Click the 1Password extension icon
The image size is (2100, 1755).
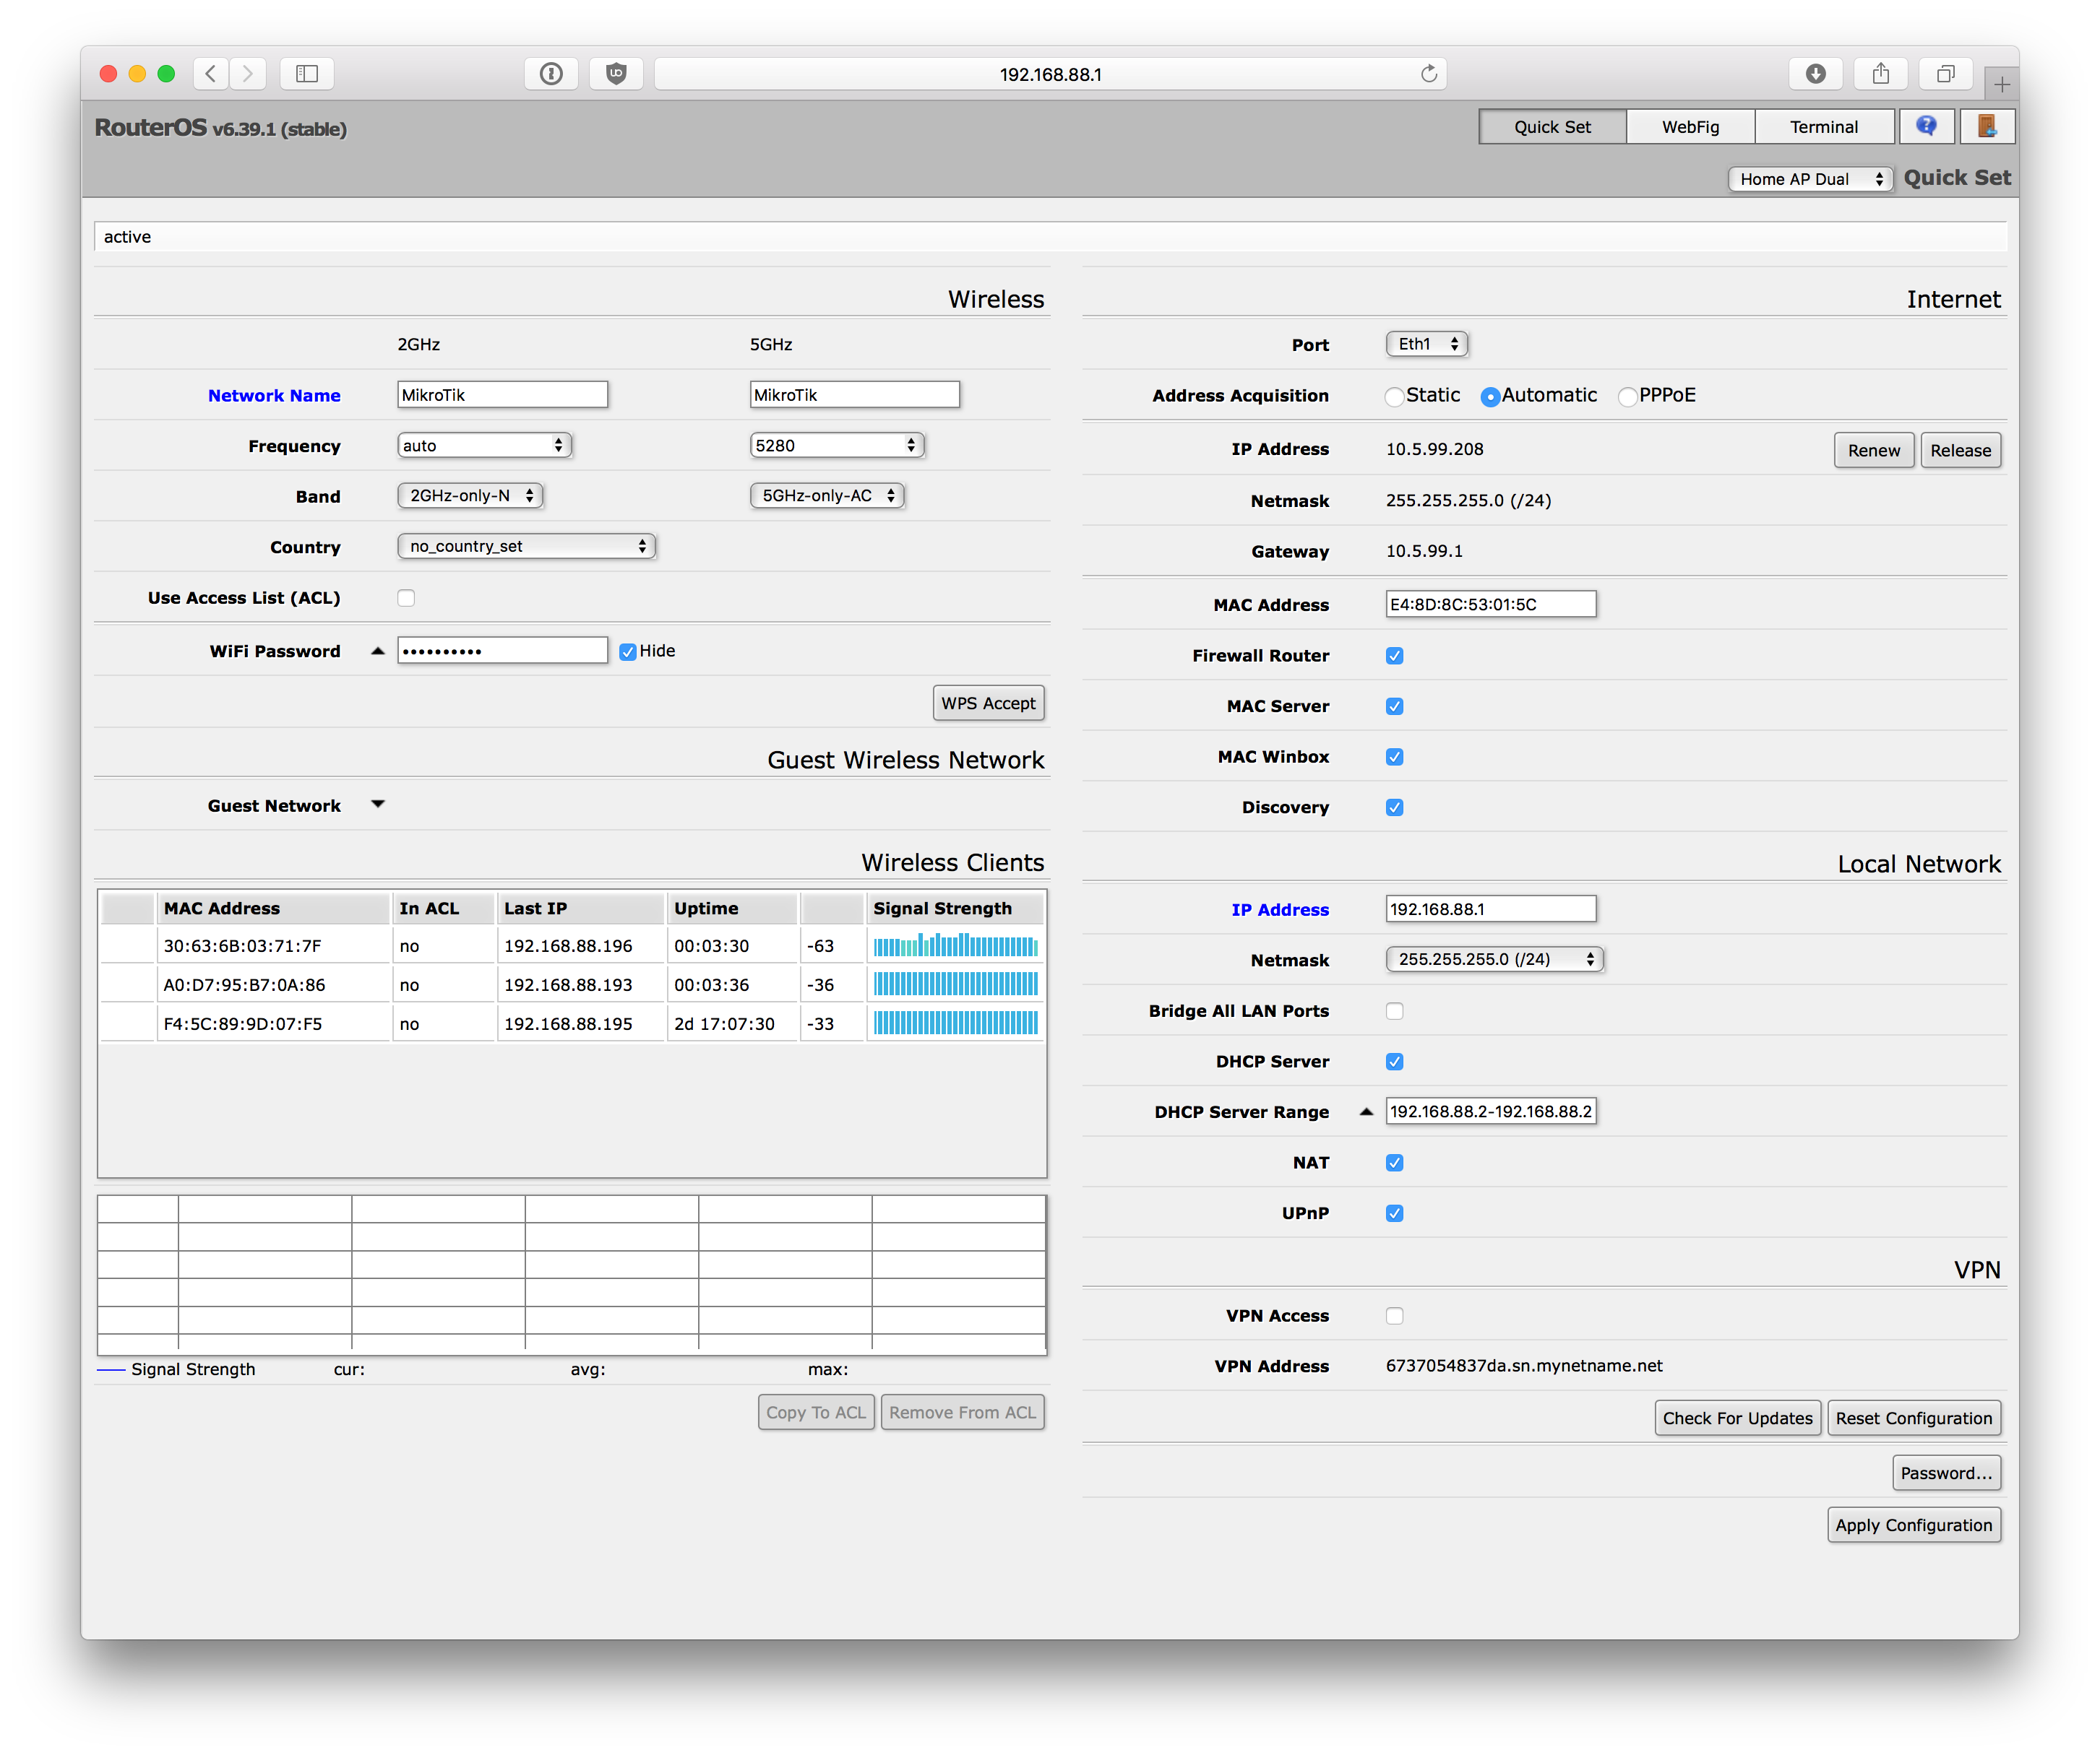551,74
